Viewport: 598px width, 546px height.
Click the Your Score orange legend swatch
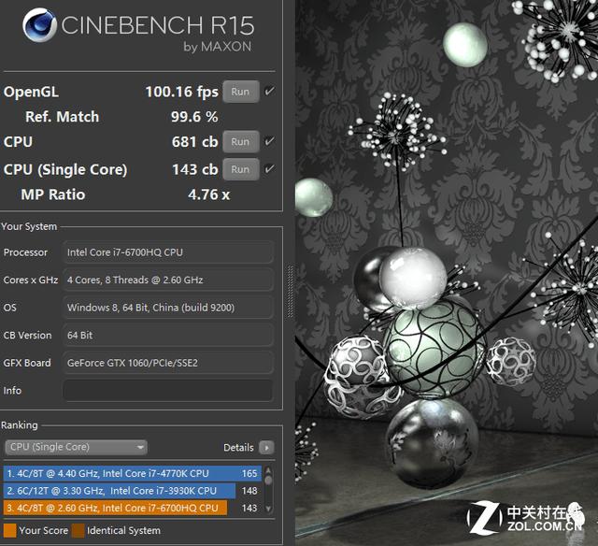click(x=10, y=531)
